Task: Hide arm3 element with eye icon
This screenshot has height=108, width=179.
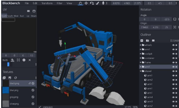Action: pos(173,102)
